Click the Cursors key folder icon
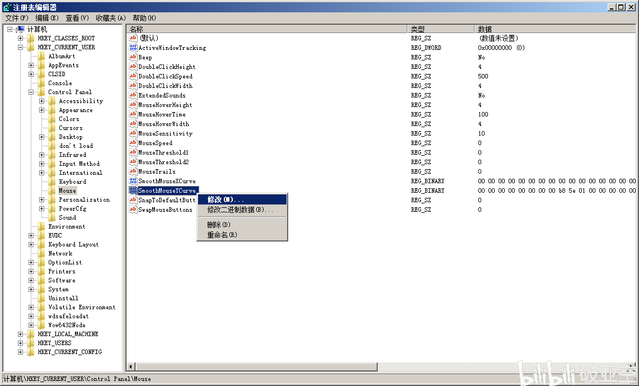The width and height of the screenshot is (639, 386). tap(51, 128)
